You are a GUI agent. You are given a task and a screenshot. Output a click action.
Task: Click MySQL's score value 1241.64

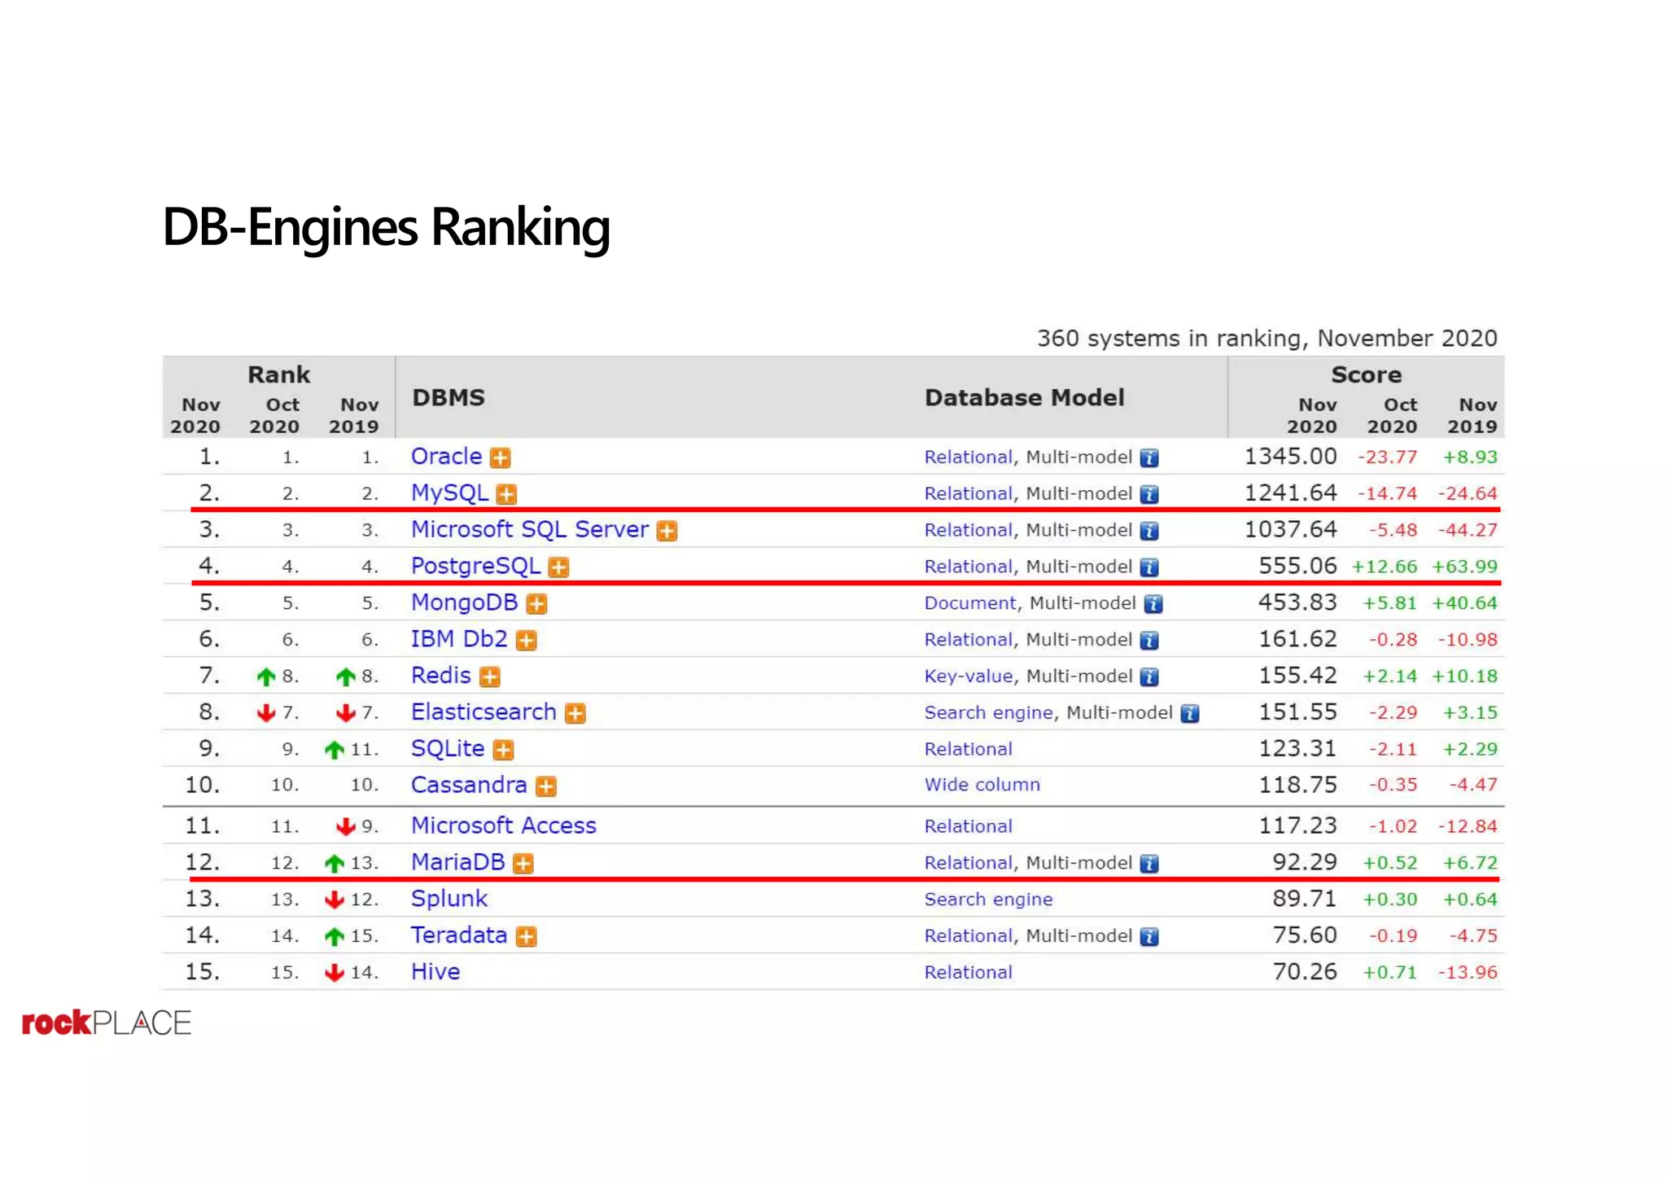[x=1291, y=493]
